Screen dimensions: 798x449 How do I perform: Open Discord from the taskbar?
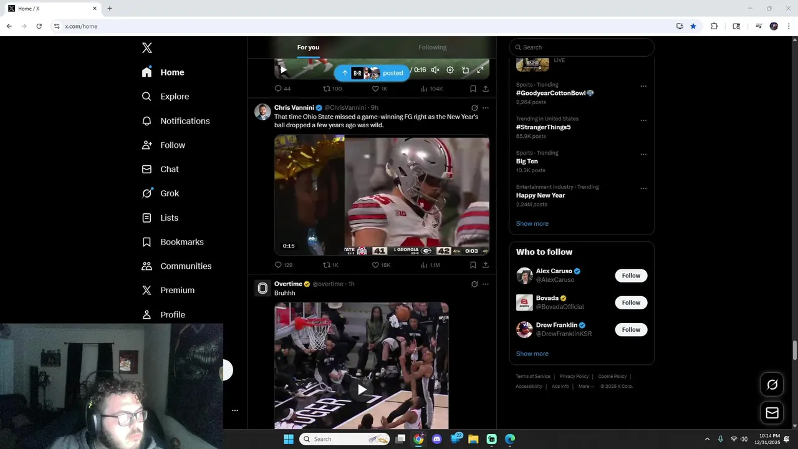click(436, 439)
